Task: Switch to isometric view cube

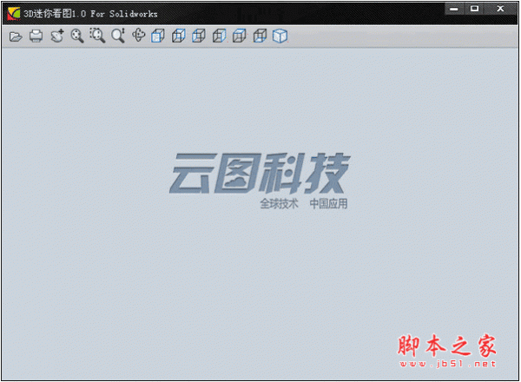Action: (x=280, y=36)
